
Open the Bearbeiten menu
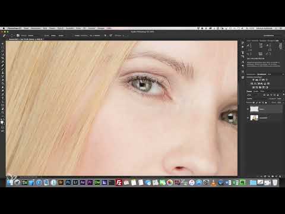[36, 29]
